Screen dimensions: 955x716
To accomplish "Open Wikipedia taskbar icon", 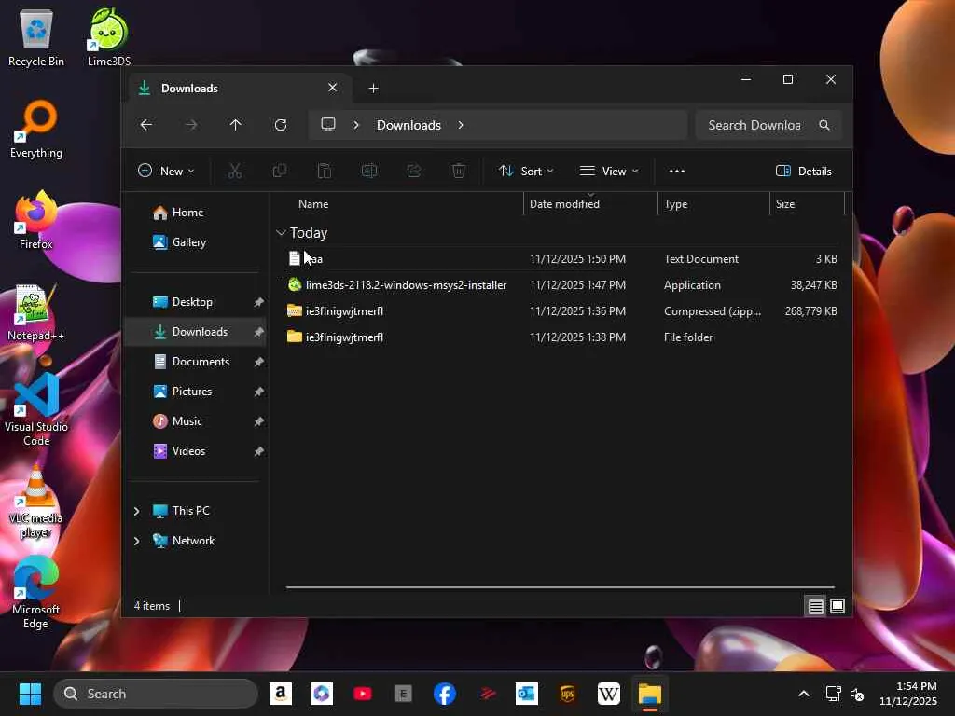I will [x=608, y=694].
